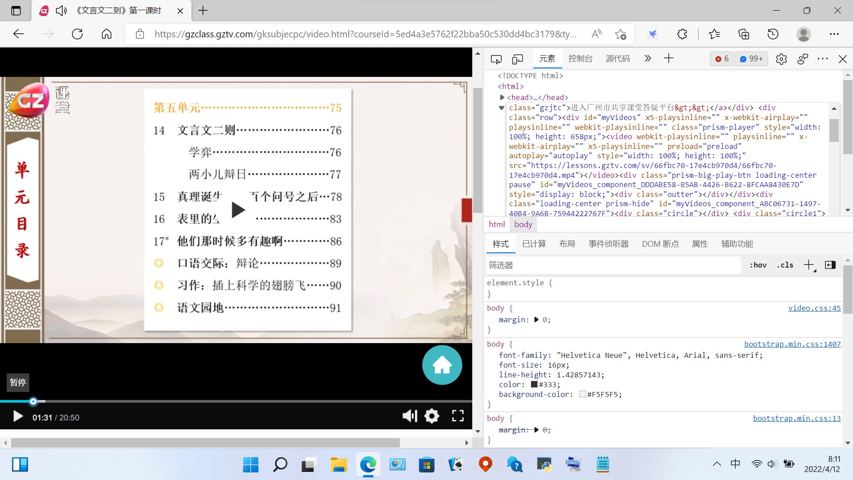Open Windows Start menu
This screenshot has height=480, width=853.
click(x=251, y=465)
